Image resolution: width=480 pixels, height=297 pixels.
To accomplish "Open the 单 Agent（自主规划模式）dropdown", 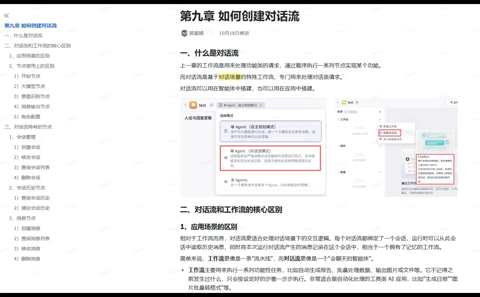I will [240, 105].
